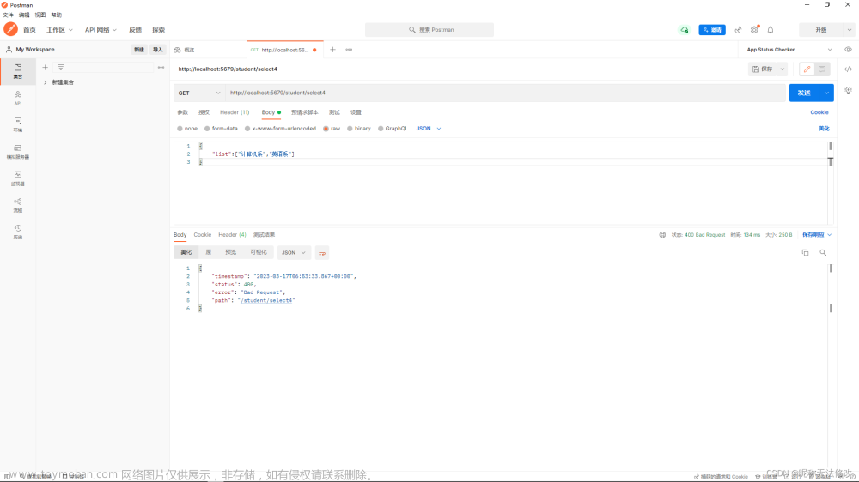This screenshot has height=482, width=859.
Task: Copy the response body with copy icon
Action: click(806, 253)
